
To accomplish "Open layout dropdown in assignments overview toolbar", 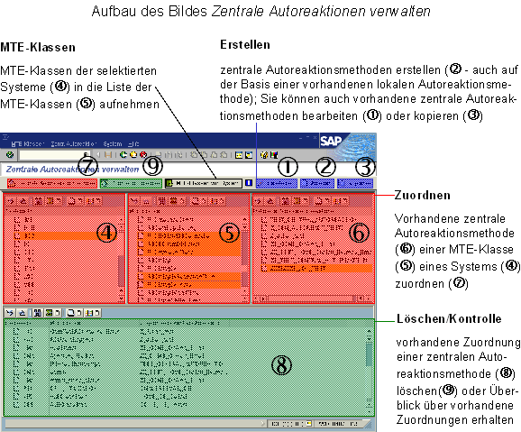I will pos(97,313).
